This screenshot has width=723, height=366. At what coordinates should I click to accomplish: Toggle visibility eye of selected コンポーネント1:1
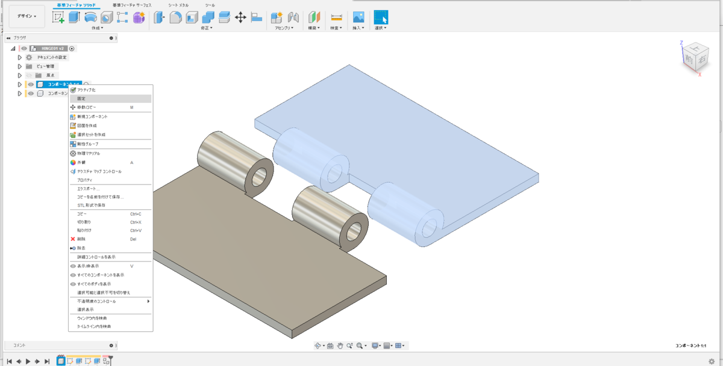(x=31, y=84)
